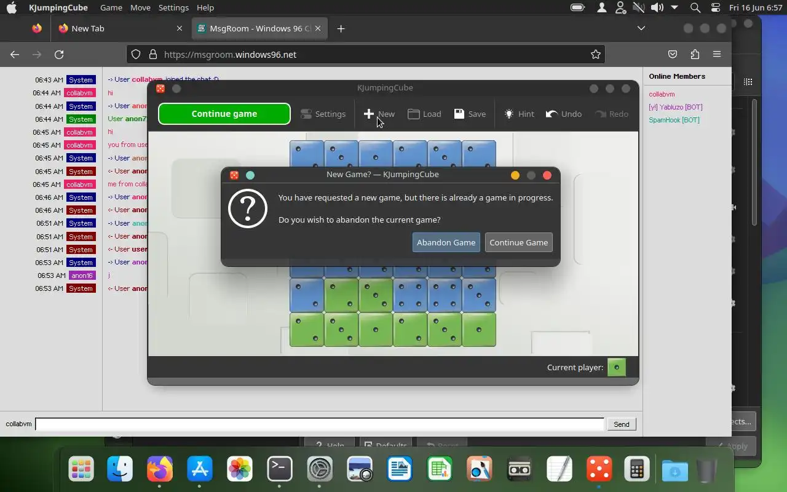Image resolution: width=787 pixels, height=492 pixels.
Task: Close the MsgRoom browser tab
Action: pos(318,28)
